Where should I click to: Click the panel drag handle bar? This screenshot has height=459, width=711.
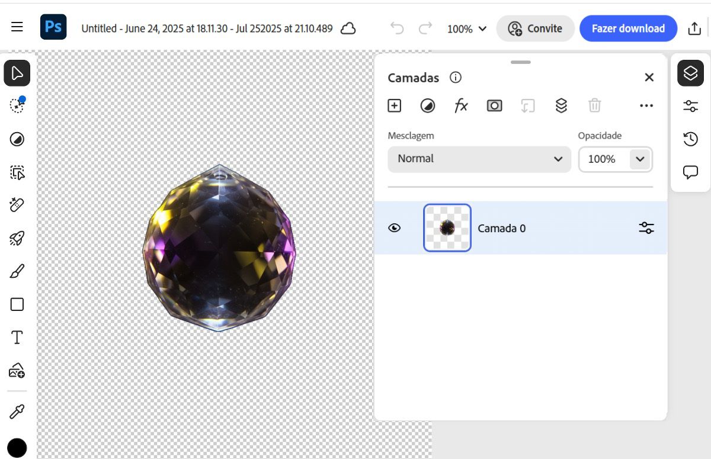[521, 62]
